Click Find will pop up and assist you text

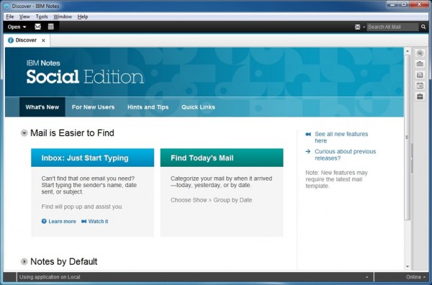(82, 207)
